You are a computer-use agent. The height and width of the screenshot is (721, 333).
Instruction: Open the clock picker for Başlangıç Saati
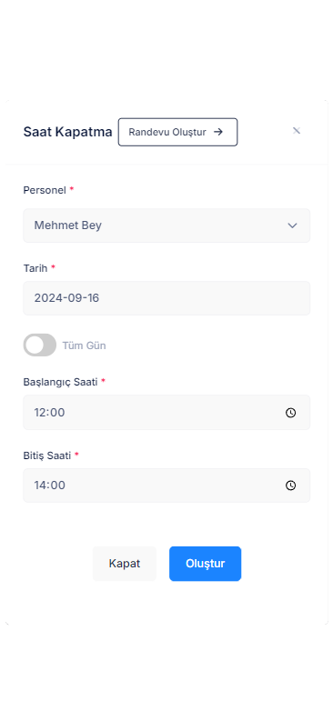coord(290,413)
